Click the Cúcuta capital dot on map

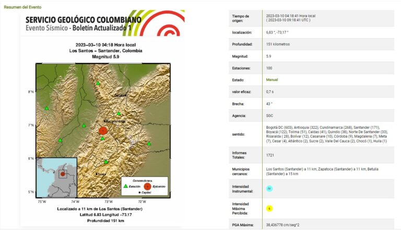(125, 95)
